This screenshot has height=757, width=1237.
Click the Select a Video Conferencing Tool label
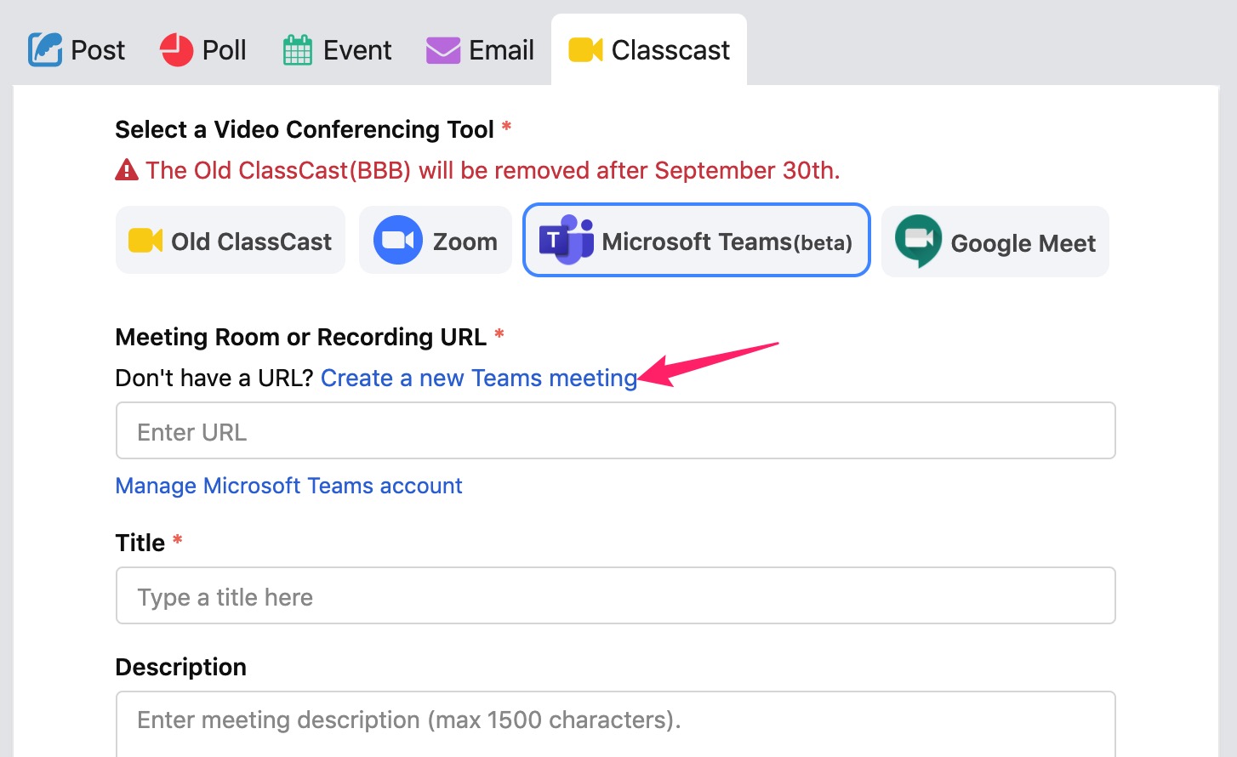[305, 129]
